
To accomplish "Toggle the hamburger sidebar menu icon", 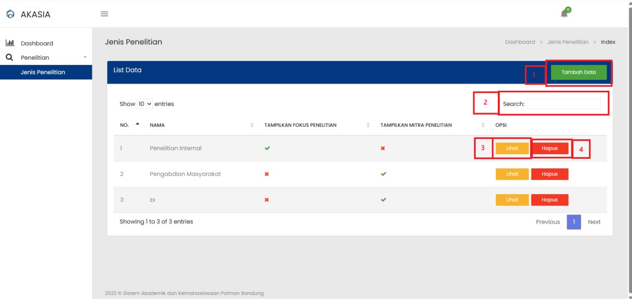I will 104,14.
